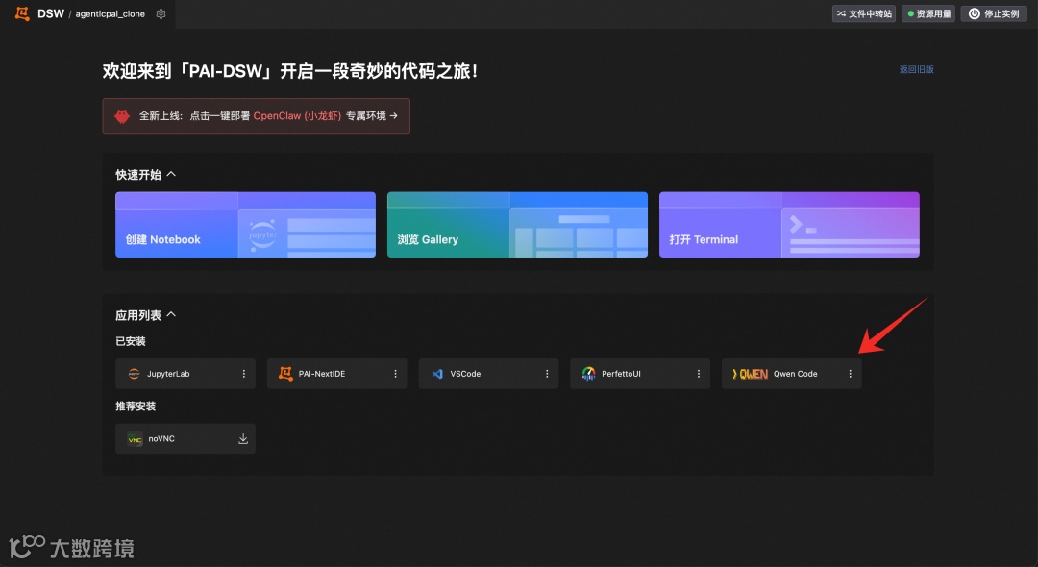Click the DSW logo icon
This screenshot has height=567, width=1038.
tap(22, 13)
